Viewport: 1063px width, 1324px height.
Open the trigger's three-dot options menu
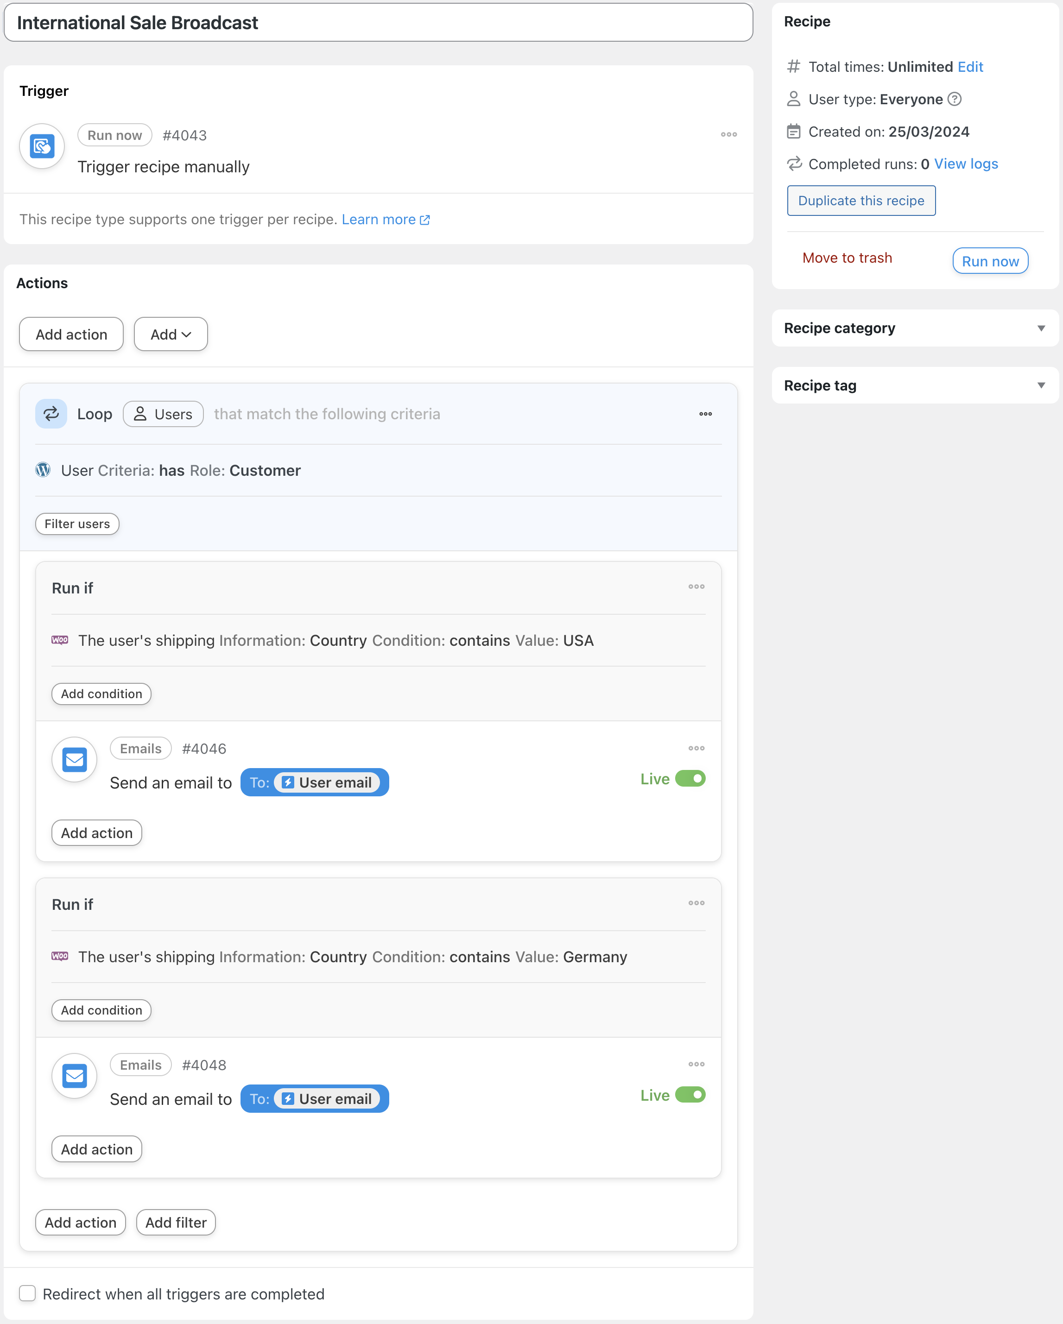click(728, 134)
